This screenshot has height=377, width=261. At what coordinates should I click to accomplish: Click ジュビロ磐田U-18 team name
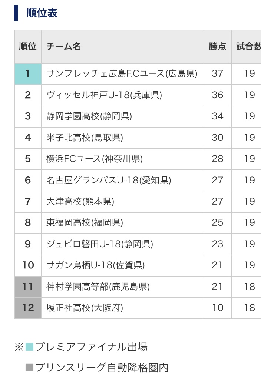click(100, 244)
